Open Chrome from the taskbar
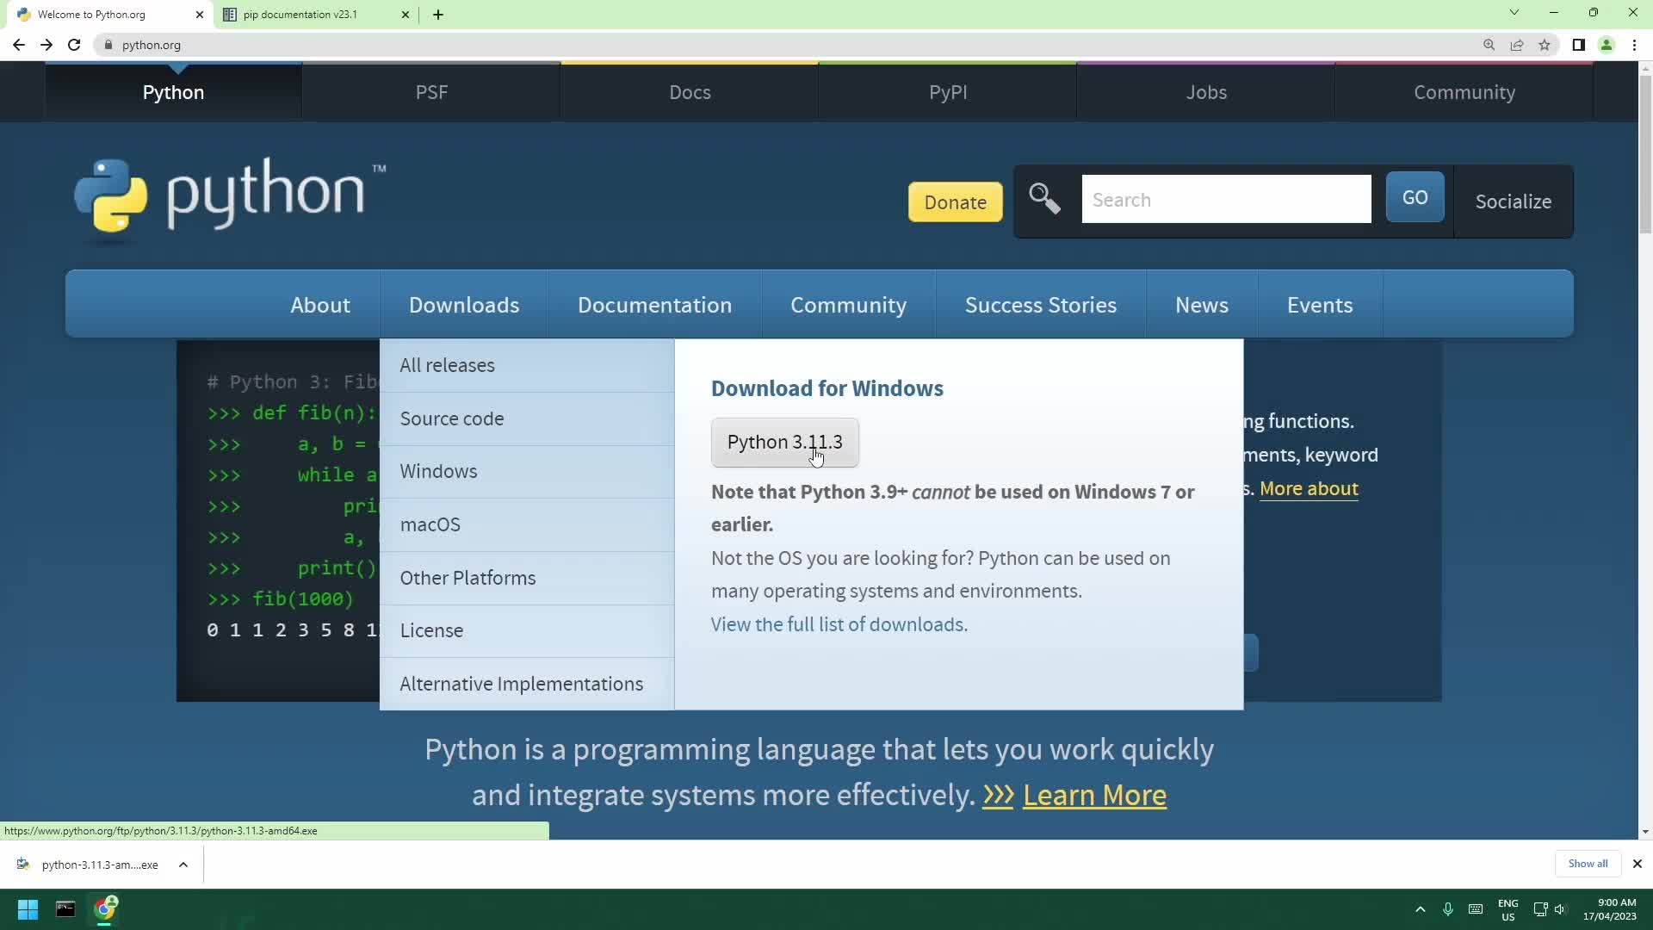Image resolution: width=1653 pixels, height=930 pixels. pos(104,909)
